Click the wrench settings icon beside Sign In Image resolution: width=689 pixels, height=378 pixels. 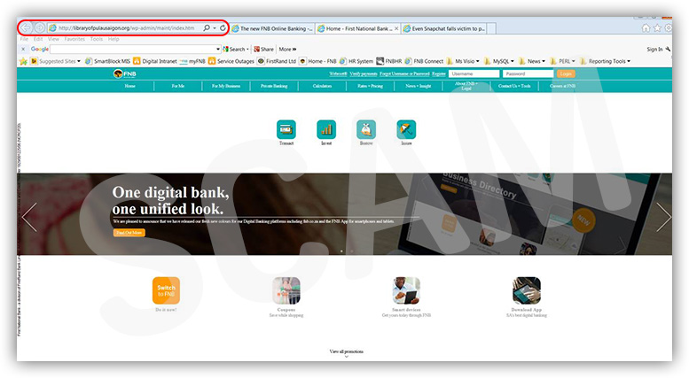pyautogui.click(x=668, y=49)
